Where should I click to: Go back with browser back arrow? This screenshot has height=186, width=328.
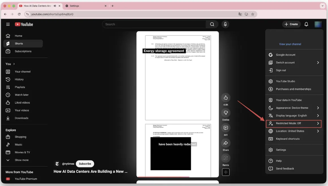[5, 14]
